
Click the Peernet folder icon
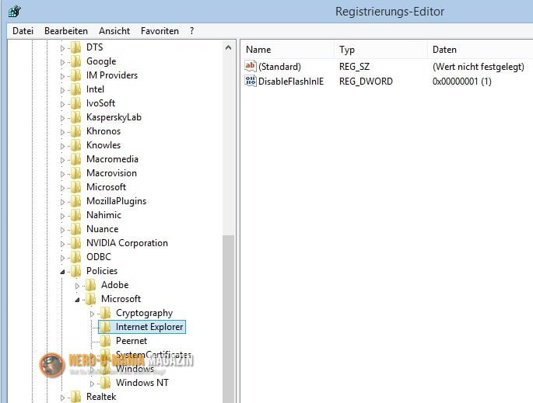106,341
